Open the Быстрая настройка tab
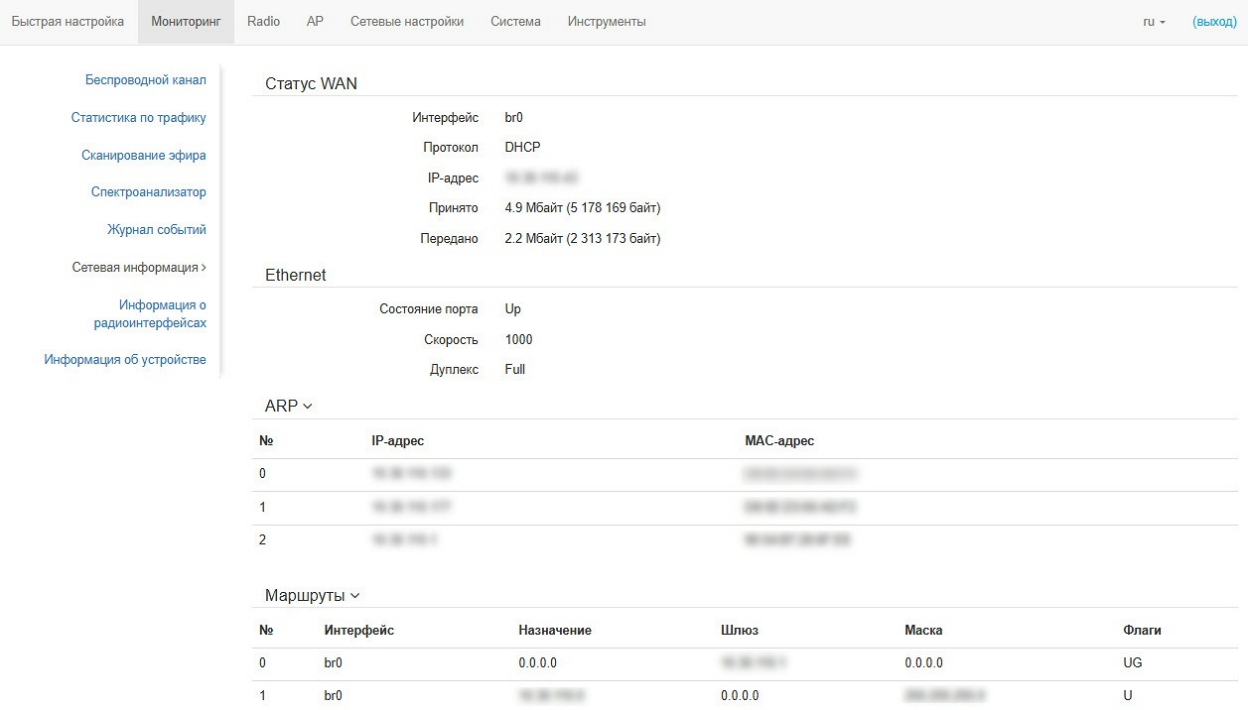Image resolution: width=1248 pixels, height=710 pixels. (x=68, y=21)
